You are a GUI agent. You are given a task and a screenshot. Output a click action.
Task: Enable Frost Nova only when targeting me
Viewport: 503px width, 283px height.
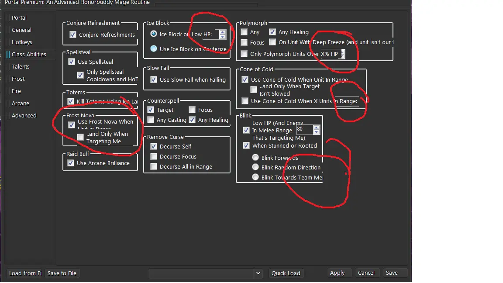tap(80, 137)
